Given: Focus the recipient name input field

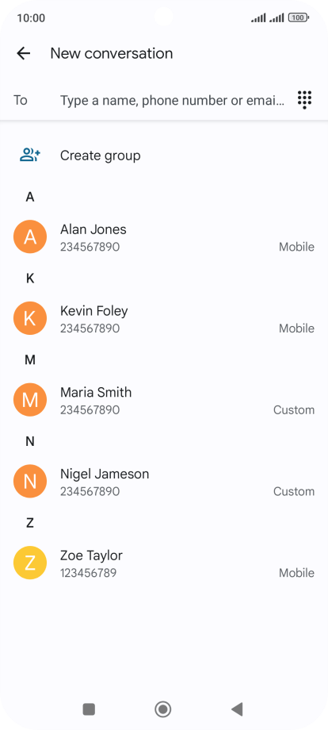Looking at the screenshot, I should coord(173,101).
